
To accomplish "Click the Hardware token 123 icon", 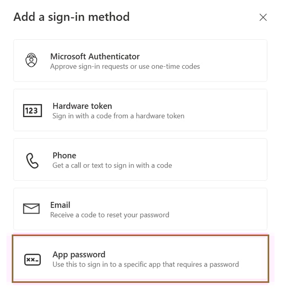I will pyautogui.click(x=32, y=110).
